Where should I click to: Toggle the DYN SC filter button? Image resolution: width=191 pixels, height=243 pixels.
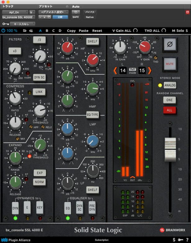39,77
